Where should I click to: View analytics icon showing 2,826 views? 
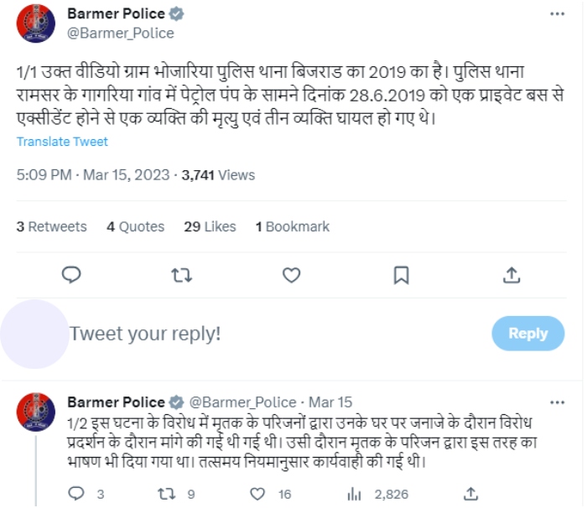[x=355, y=494]
